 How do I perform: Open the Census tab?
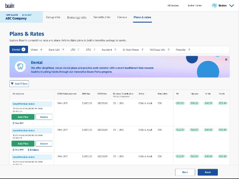pyautogui.click(x=122, y=17)
